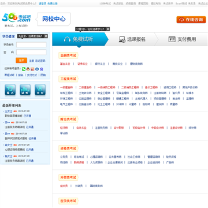Select the 免费试听 step tab
This screenshot has height=208, width=208.
tap(80, 39)
